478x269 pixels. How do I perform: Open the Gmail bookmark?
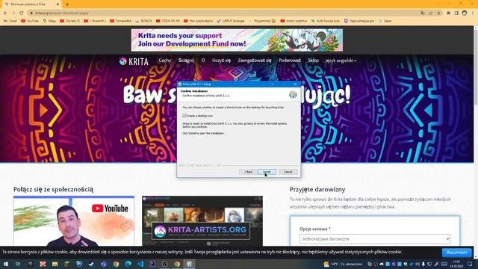(x=10, y=21)
